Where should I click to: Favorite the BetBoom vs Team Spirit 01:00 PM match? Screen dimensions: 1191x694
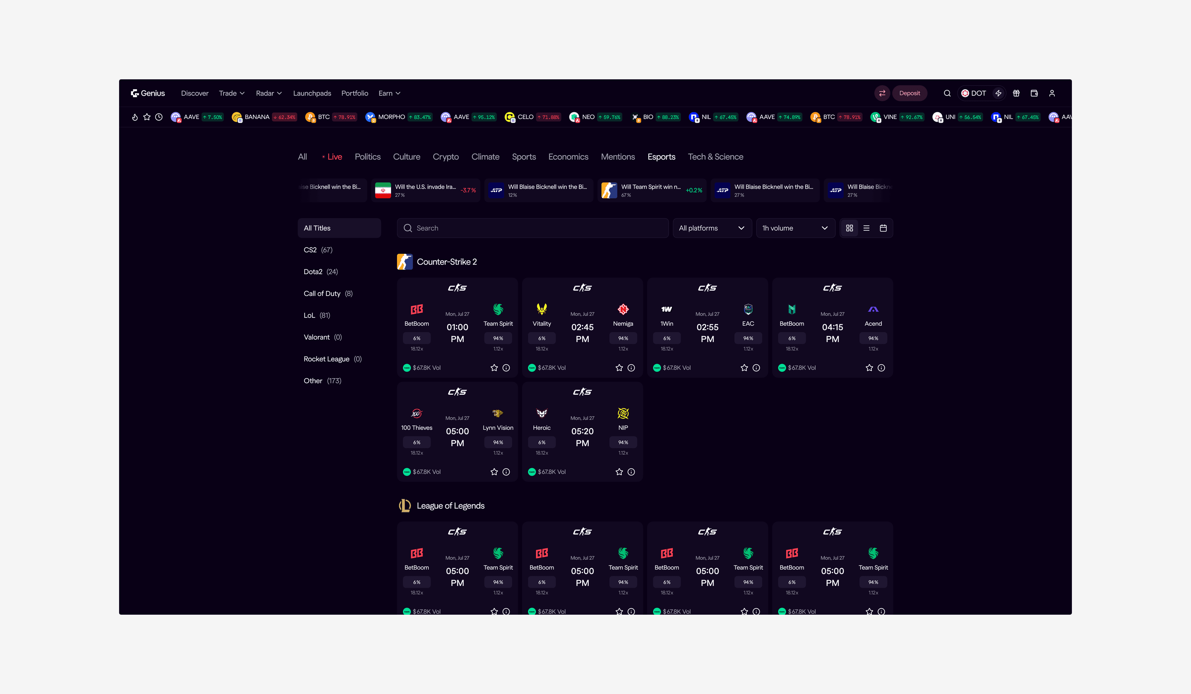point(494,368)
